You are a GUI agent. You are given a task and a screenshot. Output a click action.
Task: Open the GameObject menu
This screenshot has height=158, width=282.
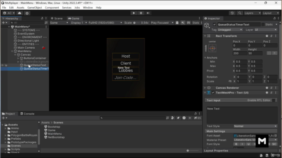[x=34, y=7]
